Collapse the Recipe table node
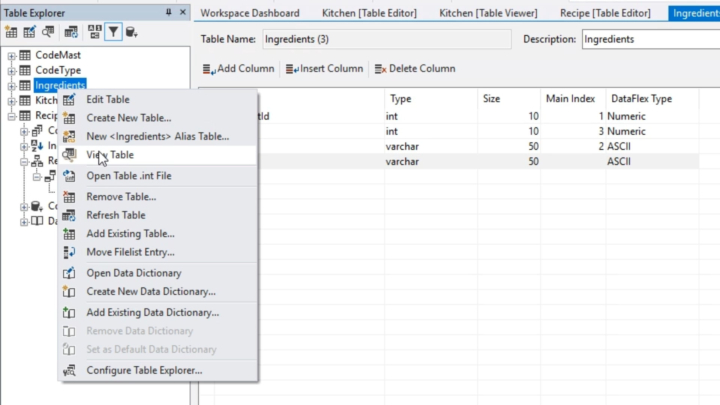 click(x=12, y=117)
